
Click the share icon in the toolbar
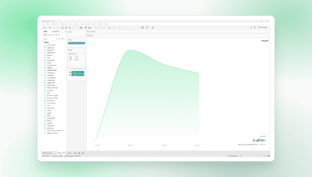153,27
